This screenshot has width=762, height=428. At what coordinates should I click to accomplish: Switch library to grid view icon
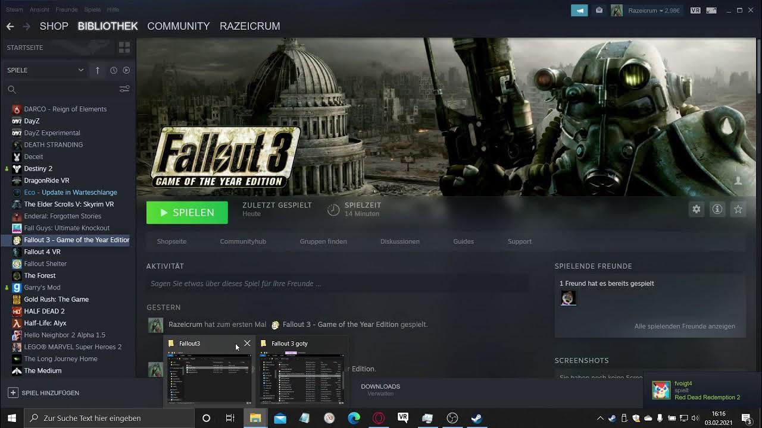(124, 48)
